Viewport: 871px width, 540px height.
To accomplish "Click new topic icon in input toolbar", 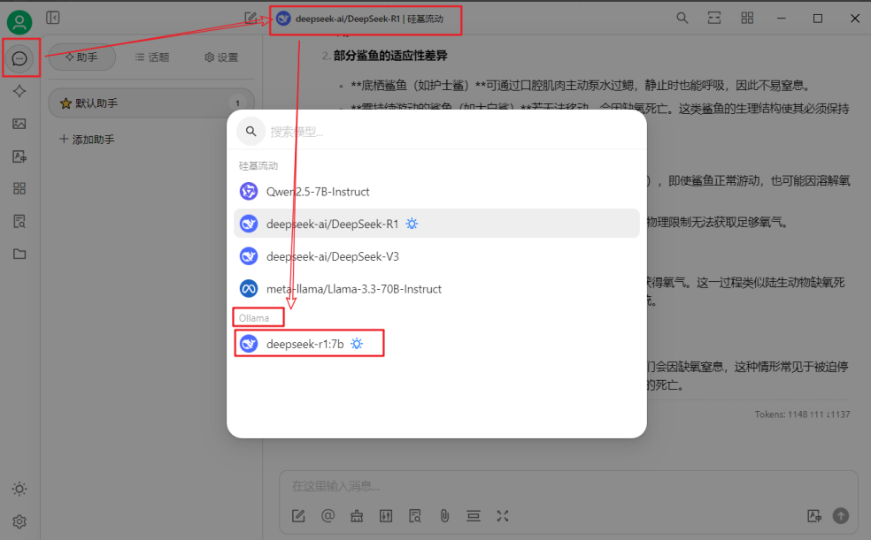I will click(x=298, y=516).
